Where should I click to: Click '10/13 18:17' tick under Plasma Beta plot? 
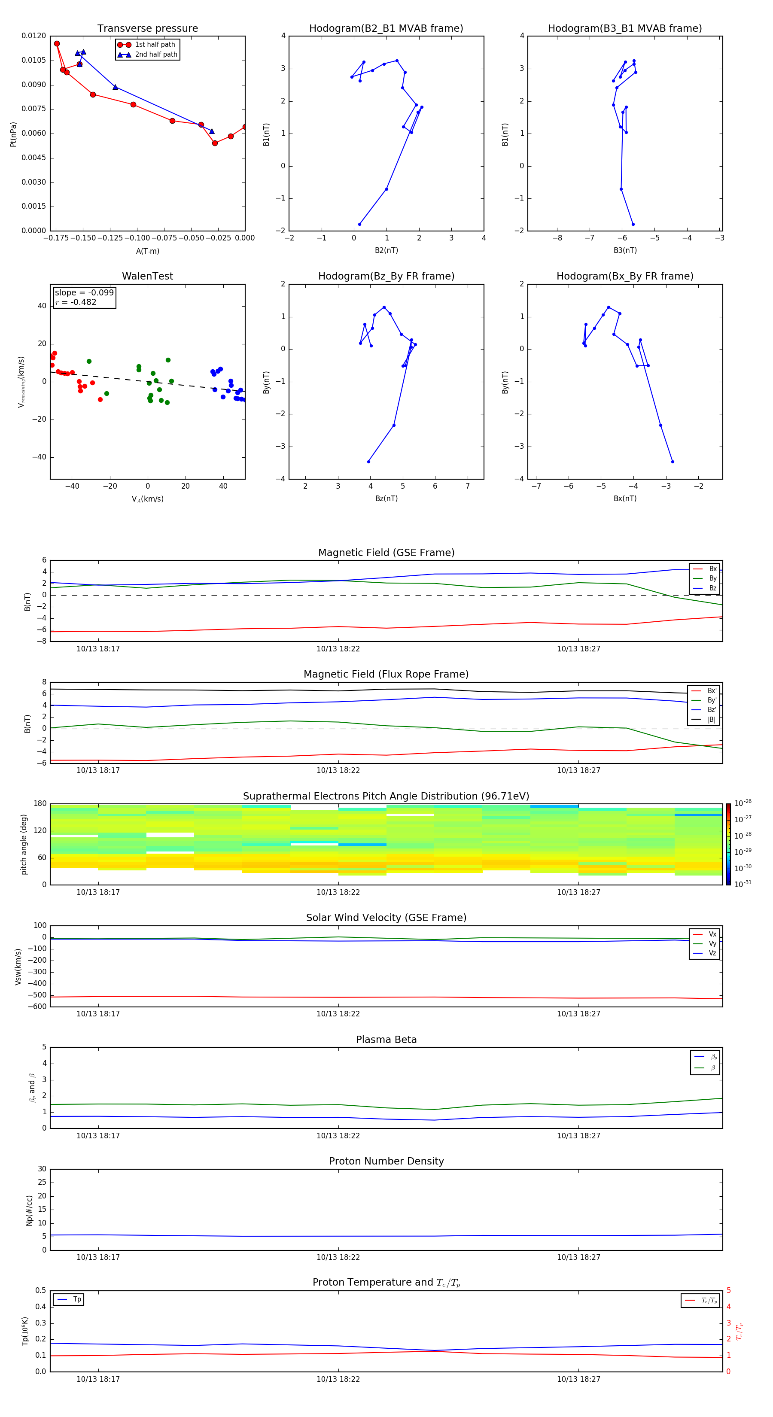click(98, 1135)
